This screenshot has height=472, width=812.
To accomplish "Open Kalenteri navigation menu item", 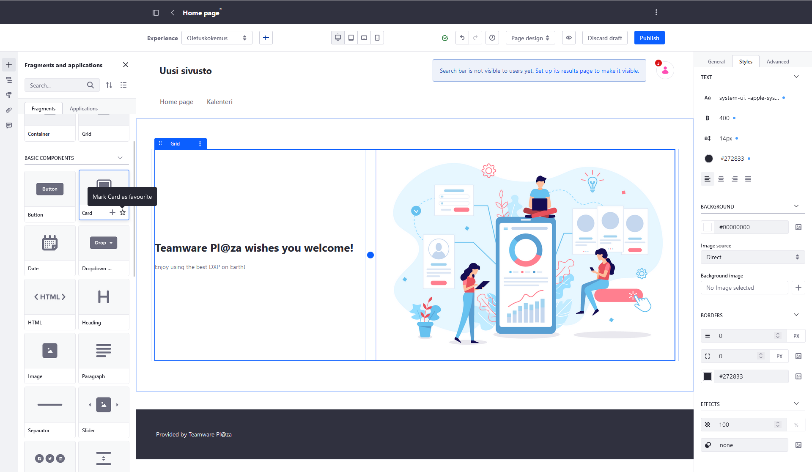I will click(x=219, y=102).
